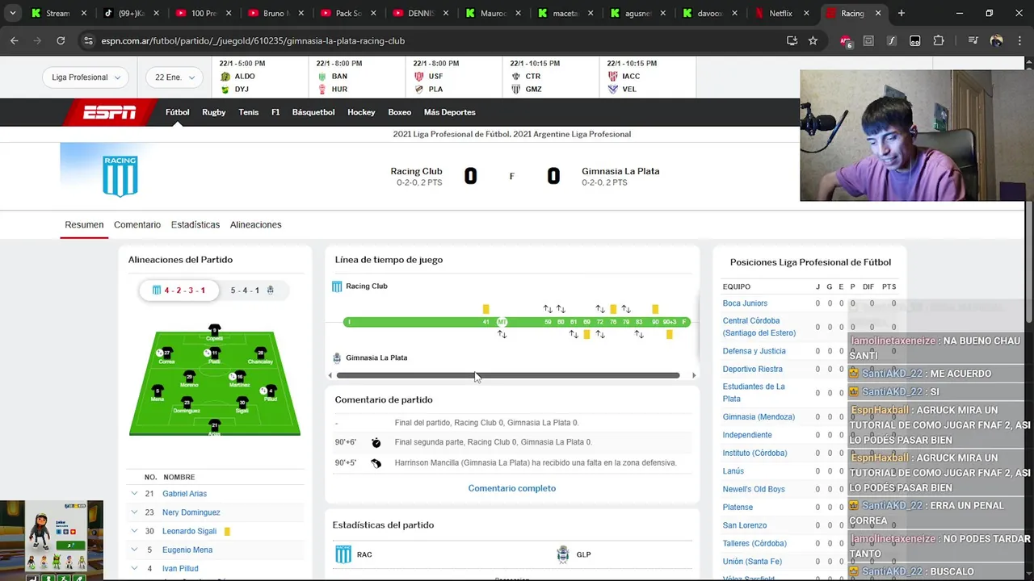Click the timeline scroll right arrow

(x=693, y=375)
